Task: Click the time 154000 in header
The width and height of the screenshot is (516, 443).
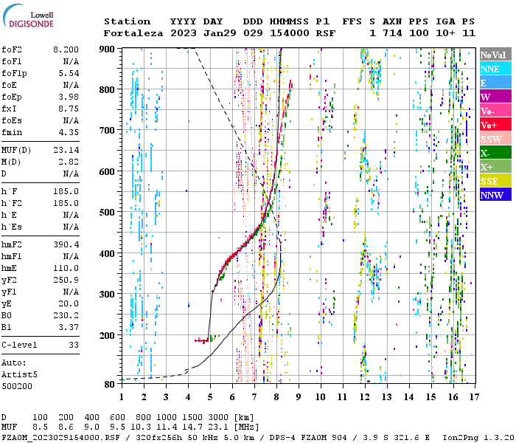Action: [289, 33]
